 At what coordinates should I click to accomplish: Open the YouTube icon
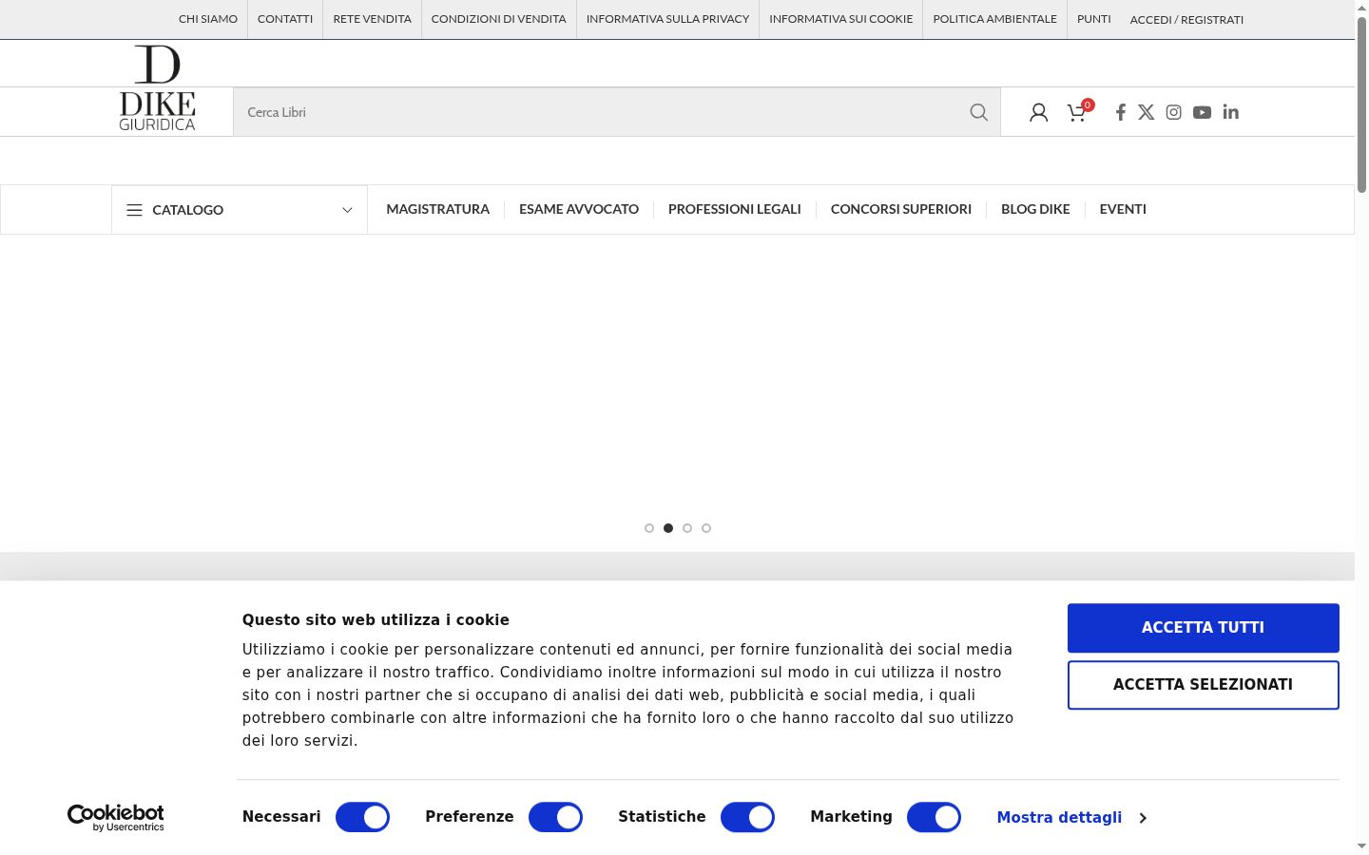pos(1202,112)
